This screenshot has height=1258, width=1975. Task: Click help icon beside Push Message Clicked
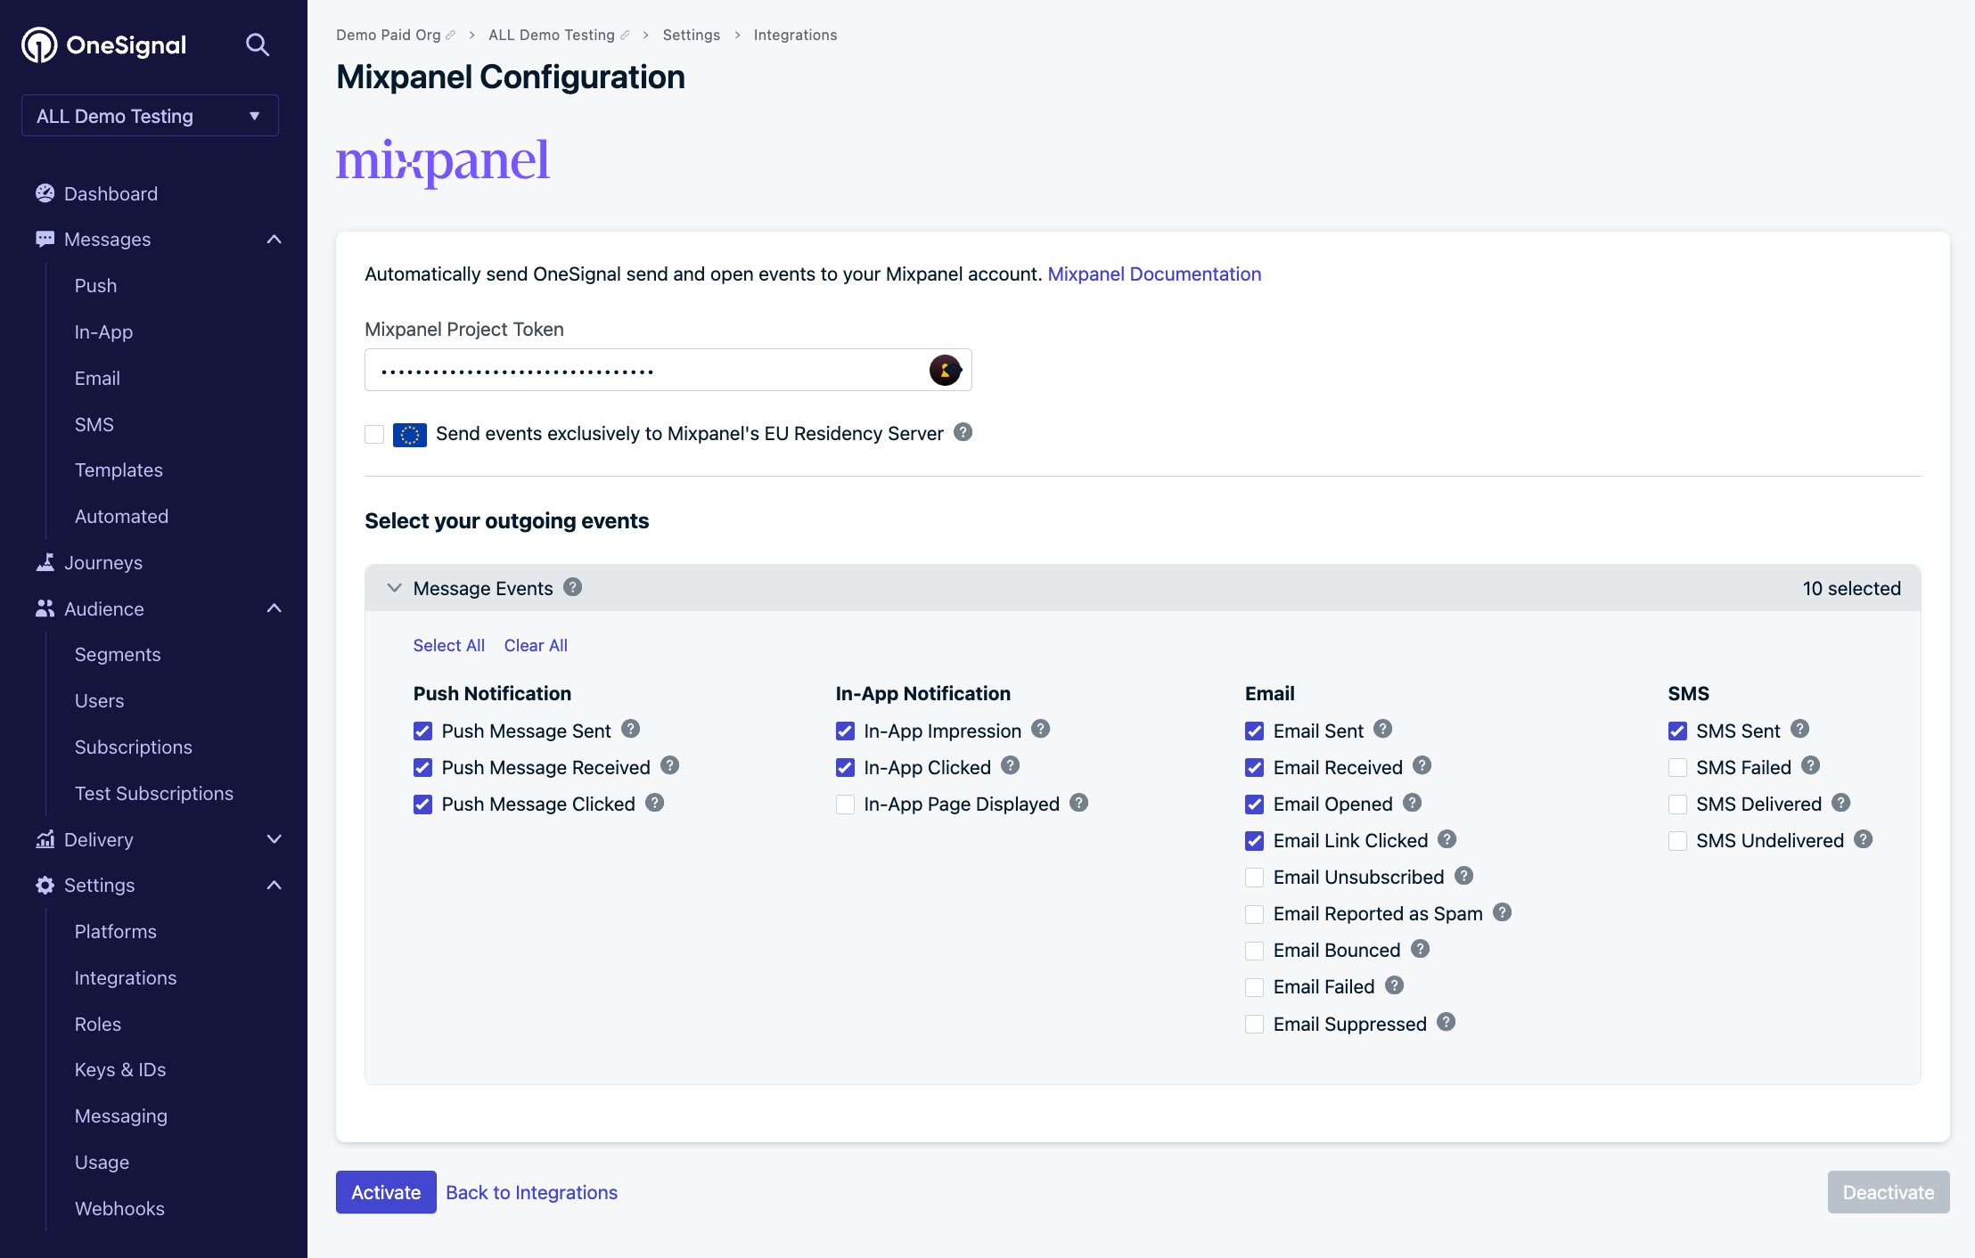click(655, 802)
